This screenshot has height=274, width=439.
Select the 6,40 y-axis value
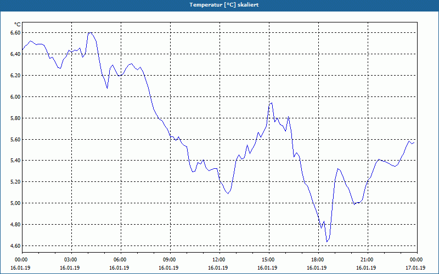coord(15,54)
